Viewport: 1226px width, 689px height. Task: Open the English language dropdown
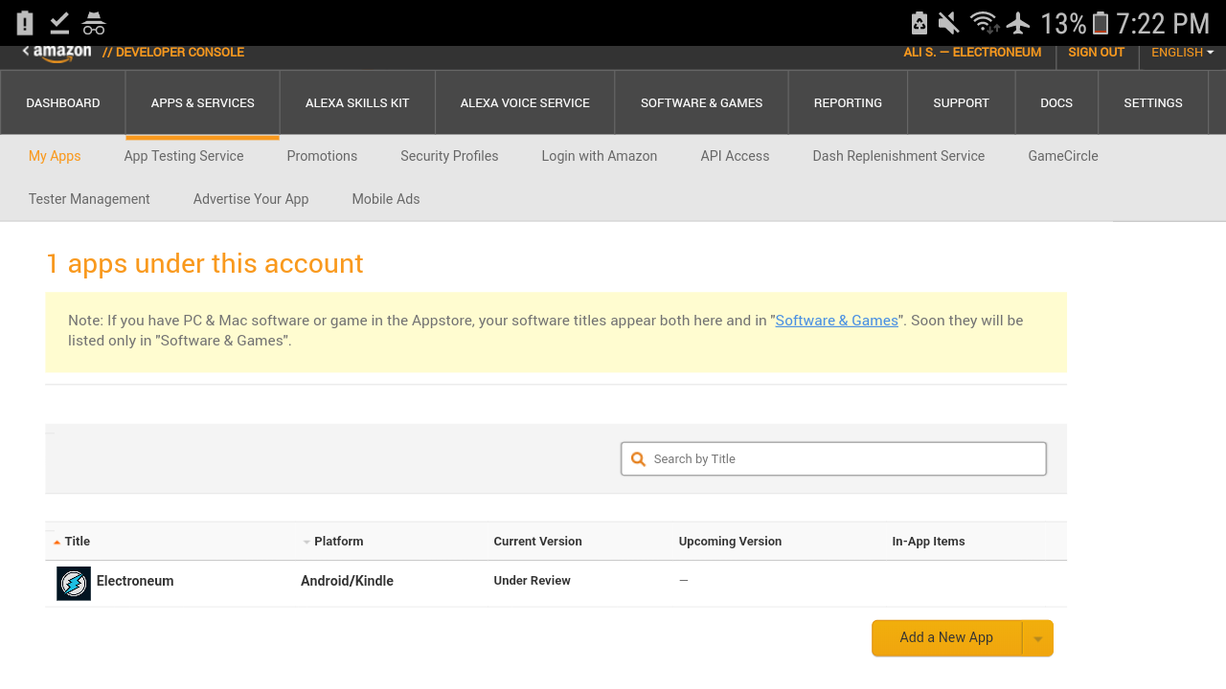coord(1182,53)
